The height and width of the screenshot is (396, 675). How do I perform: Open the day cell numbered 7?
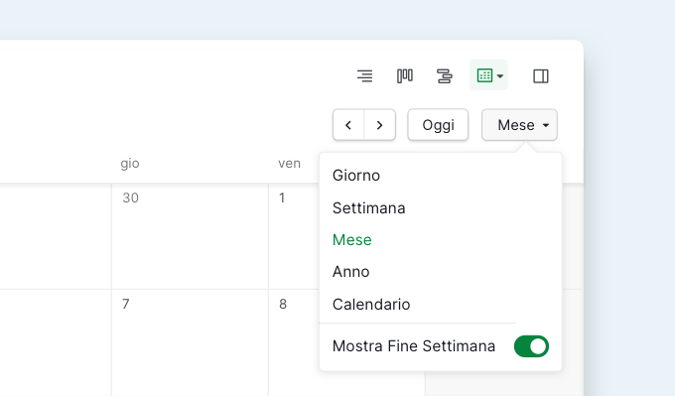click(190, 342)
